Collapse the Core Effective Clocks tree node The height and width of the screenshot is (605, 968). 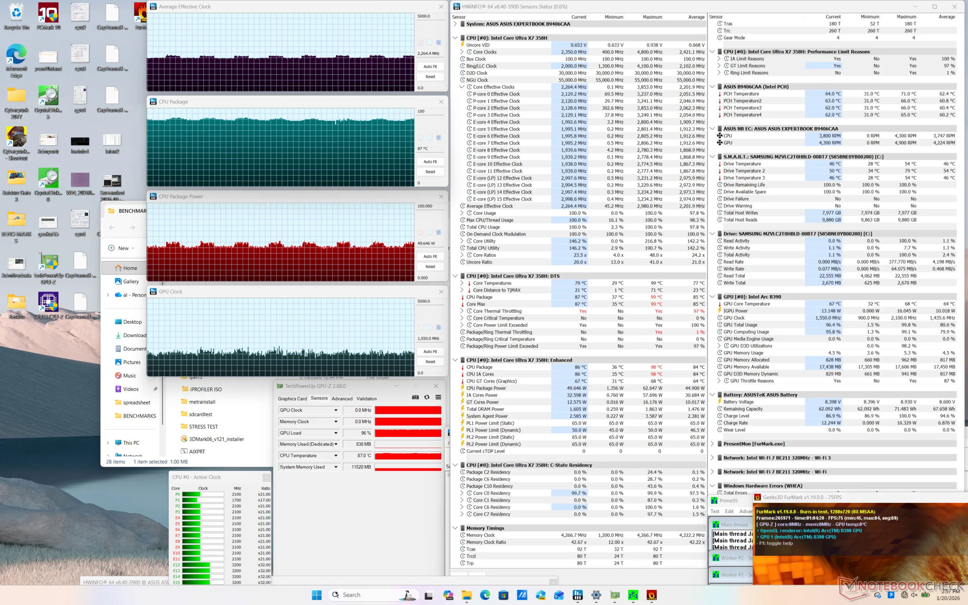tap(462, 87)
